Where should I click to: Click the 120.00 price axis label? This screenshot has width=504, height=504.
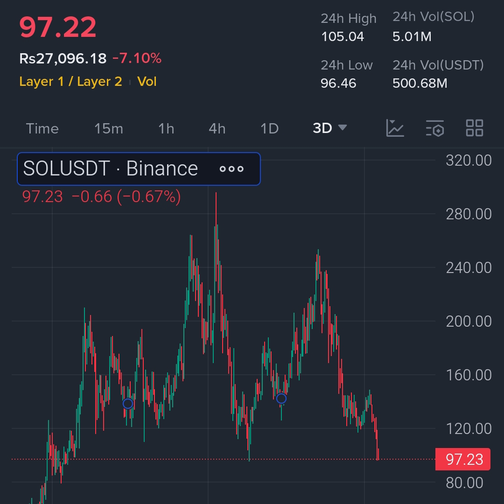pos(469,429)
